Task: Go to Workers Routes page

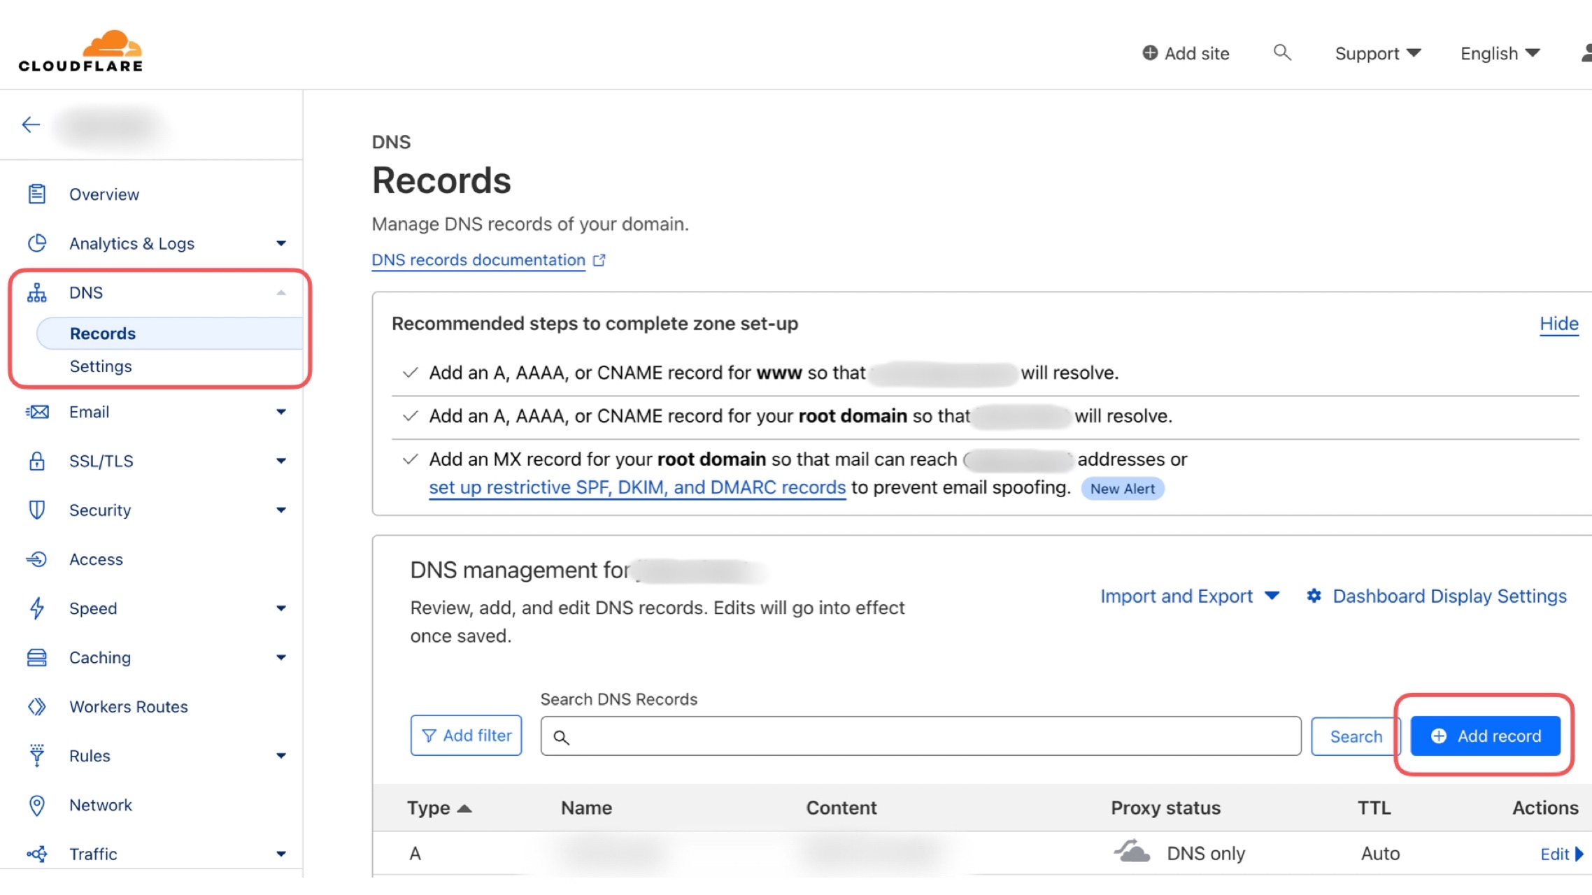Action: 129,706
